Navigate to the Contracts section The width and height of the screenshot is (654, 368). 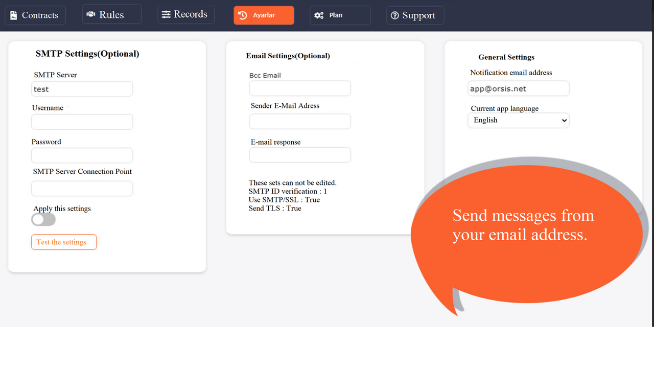[x=35, y=15]
